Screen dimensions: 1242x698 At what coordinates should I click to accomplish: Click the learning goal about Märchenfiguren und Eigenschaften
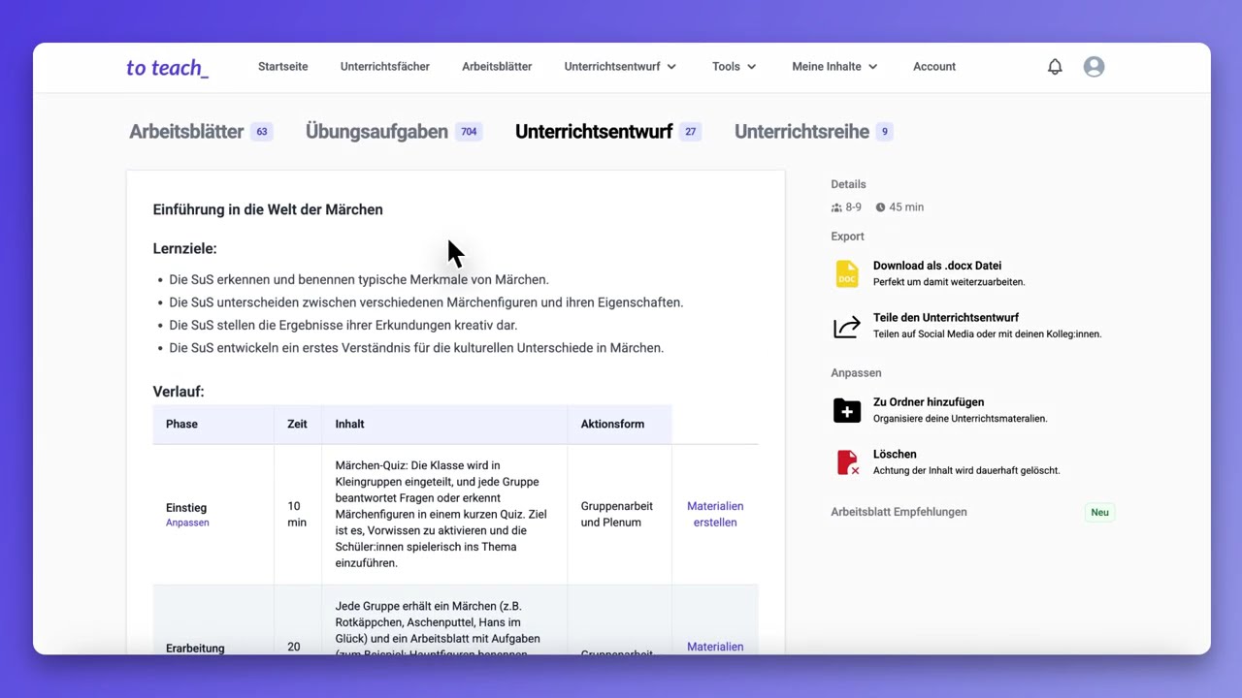pyautogui.click(x=426, y=302)
